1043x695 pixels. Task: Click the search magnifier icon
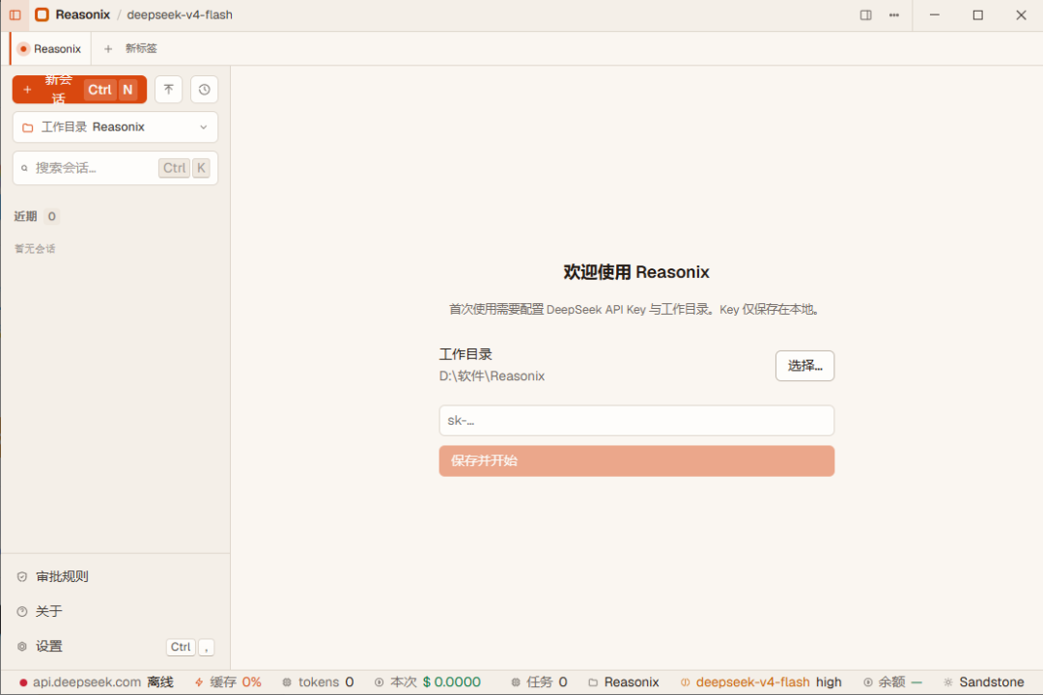click(x=24, y=168)
